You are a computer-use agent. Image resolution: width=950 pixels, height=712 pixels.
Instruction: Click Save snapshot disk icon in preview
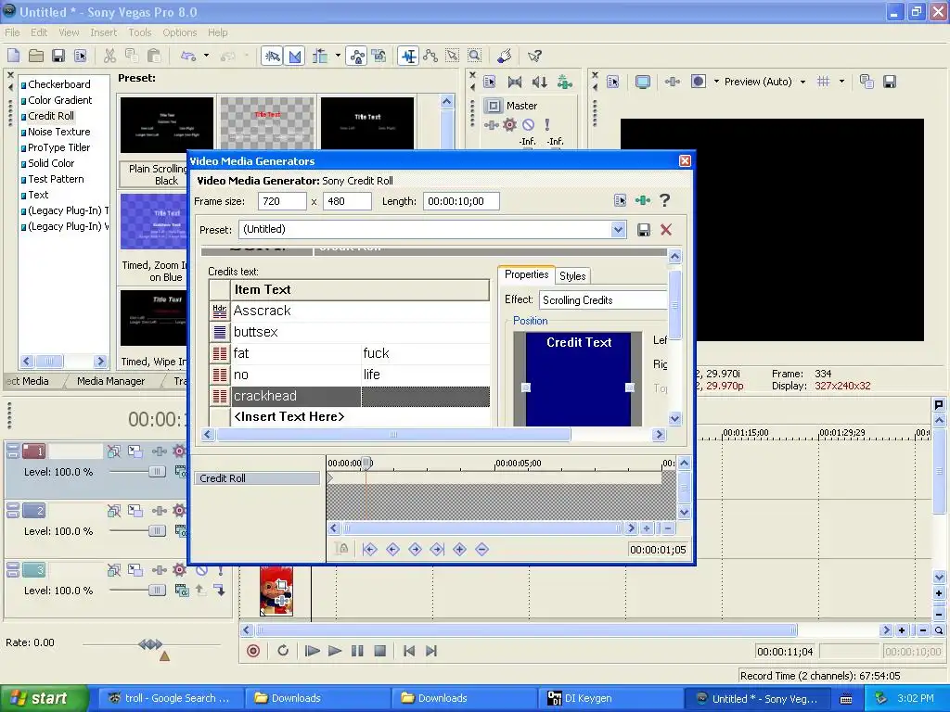(890, 82)
